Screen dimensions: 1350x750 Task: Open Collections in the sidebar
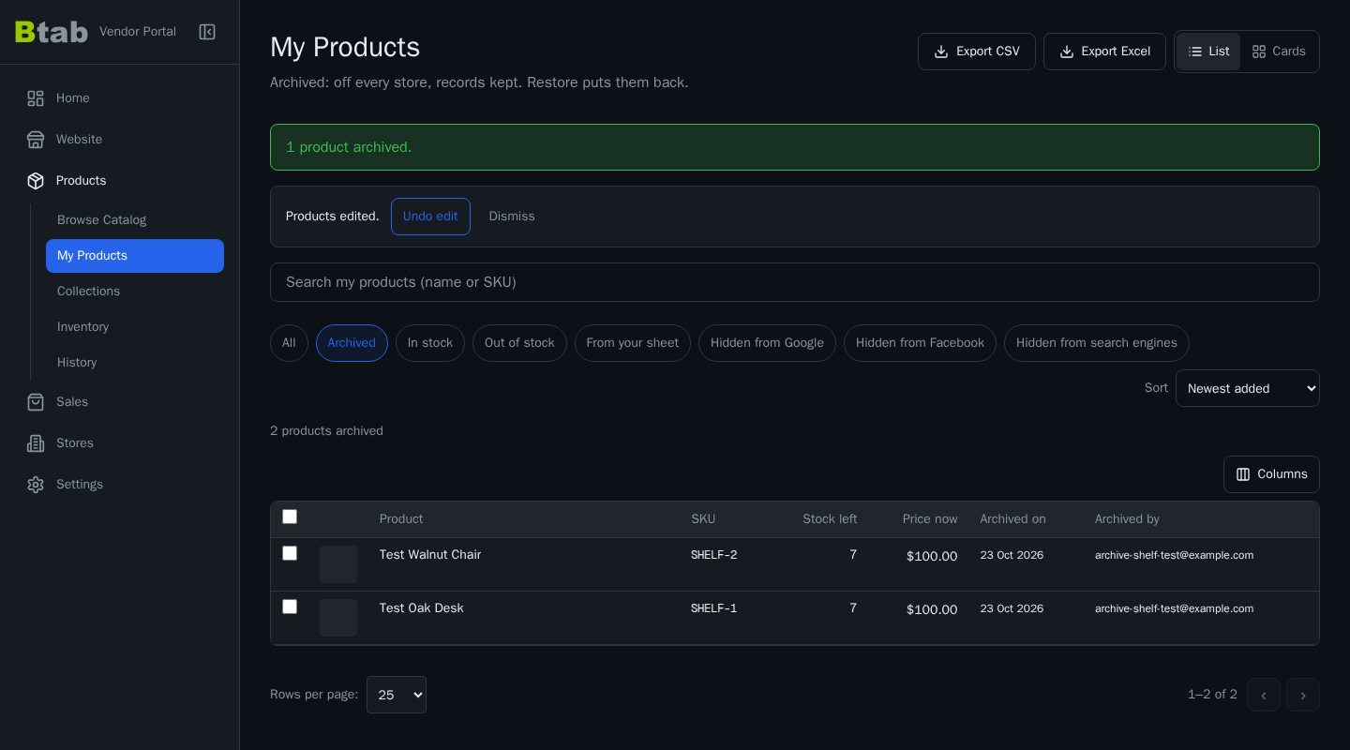135,292
